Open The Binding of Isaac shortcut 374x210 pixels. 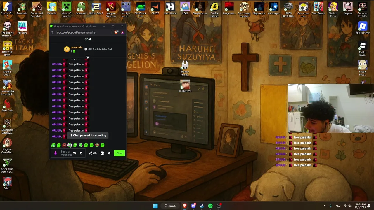7,29
